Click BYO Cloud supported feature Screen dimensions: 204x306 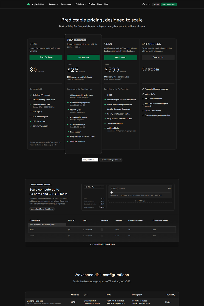(x=153, y=99)
